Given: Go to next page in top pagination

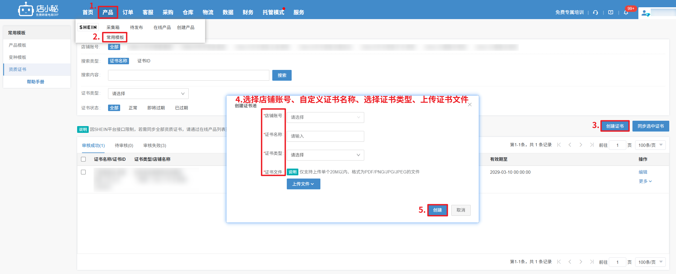Looking at the screenshot, I should click(x=581, y=145).
